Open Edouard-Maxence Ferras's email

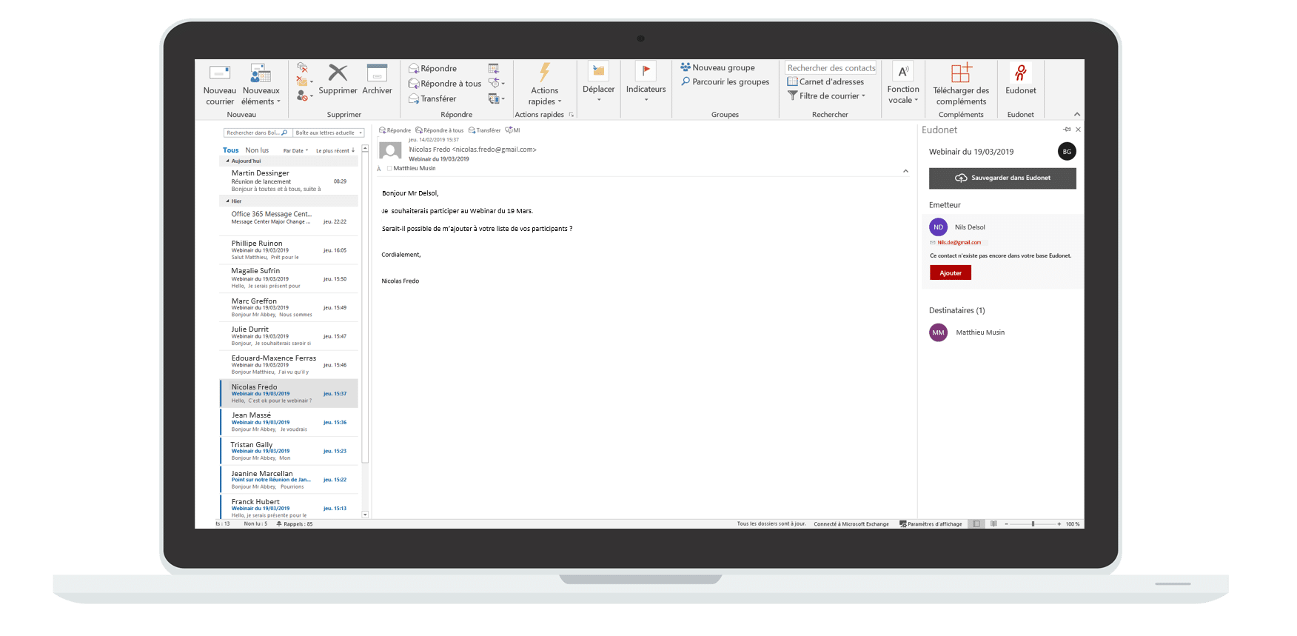[289, 364]
